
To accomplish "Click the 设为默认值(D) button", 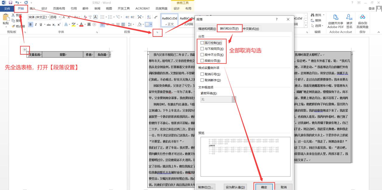I will point(235,187).
